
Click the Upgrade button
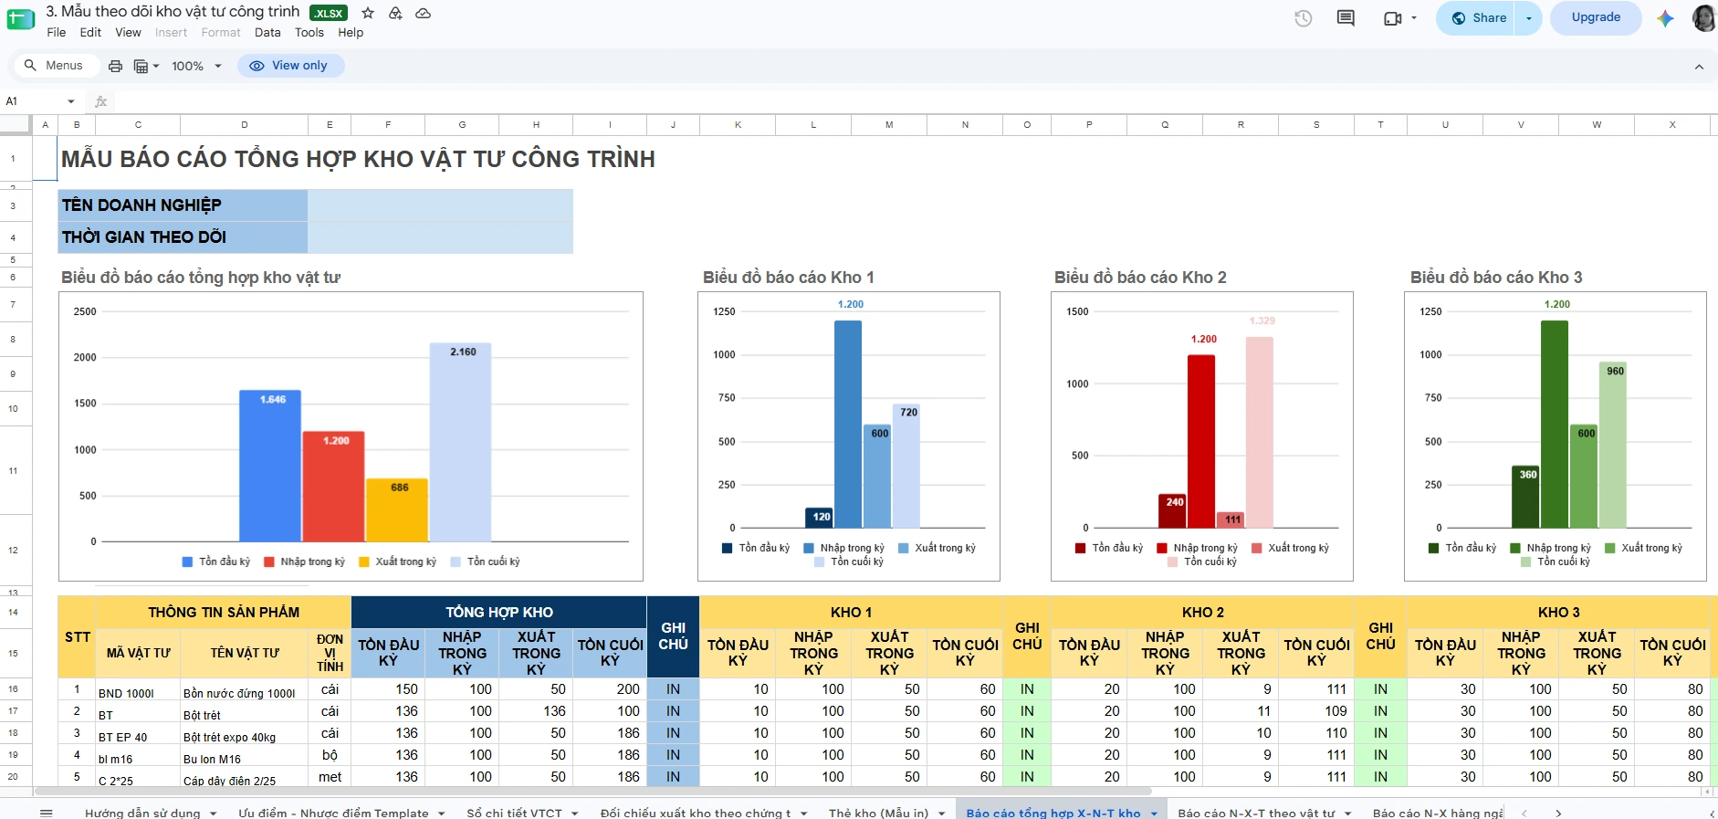click(1596, 17)
